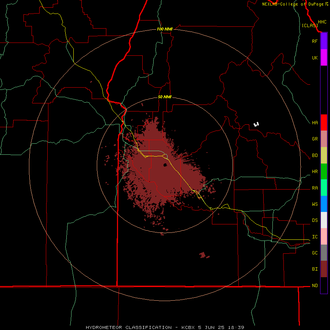Click the GC legend label
Image resolution: width=330 pixels, height=330 pixels.
[x=315, y=253]
